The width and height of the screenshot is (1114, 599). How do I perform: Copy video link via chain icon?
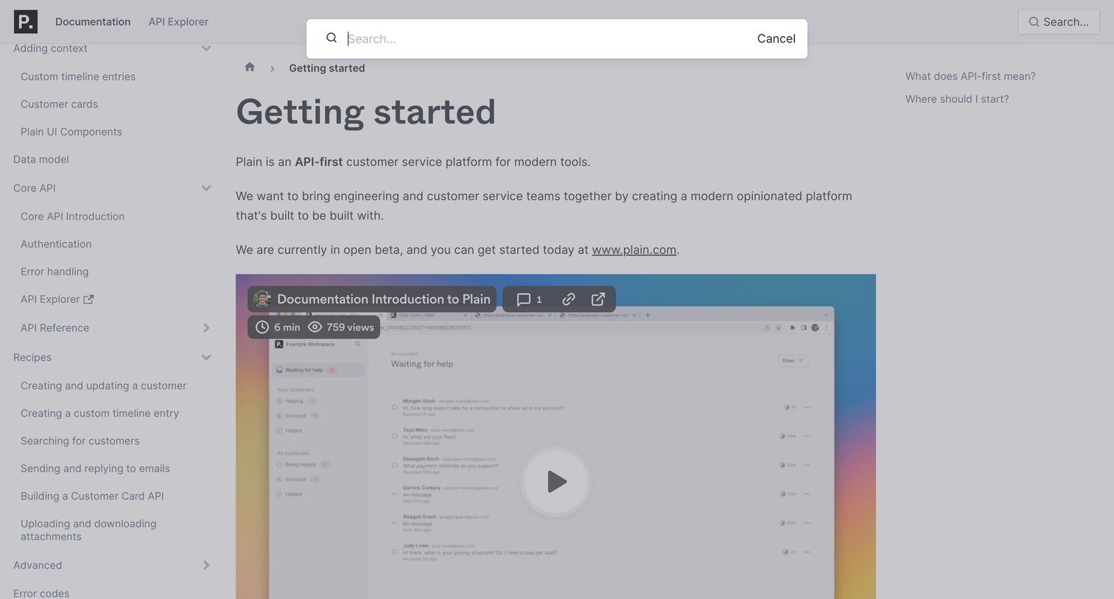click(x=569, y=299)
